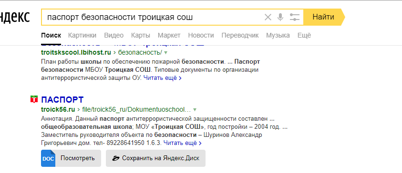This screenshot has height=173, width=402.
Task: Open the file/troick56_ru/Dokumentuoschool… path link
Action: click(x=137, y=110)
